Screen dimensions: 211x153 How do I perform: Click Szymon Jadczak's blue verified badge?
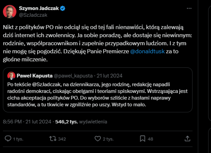[x=62, y=8]
